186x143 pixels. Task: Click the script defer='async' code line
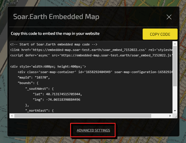point(91,55)
